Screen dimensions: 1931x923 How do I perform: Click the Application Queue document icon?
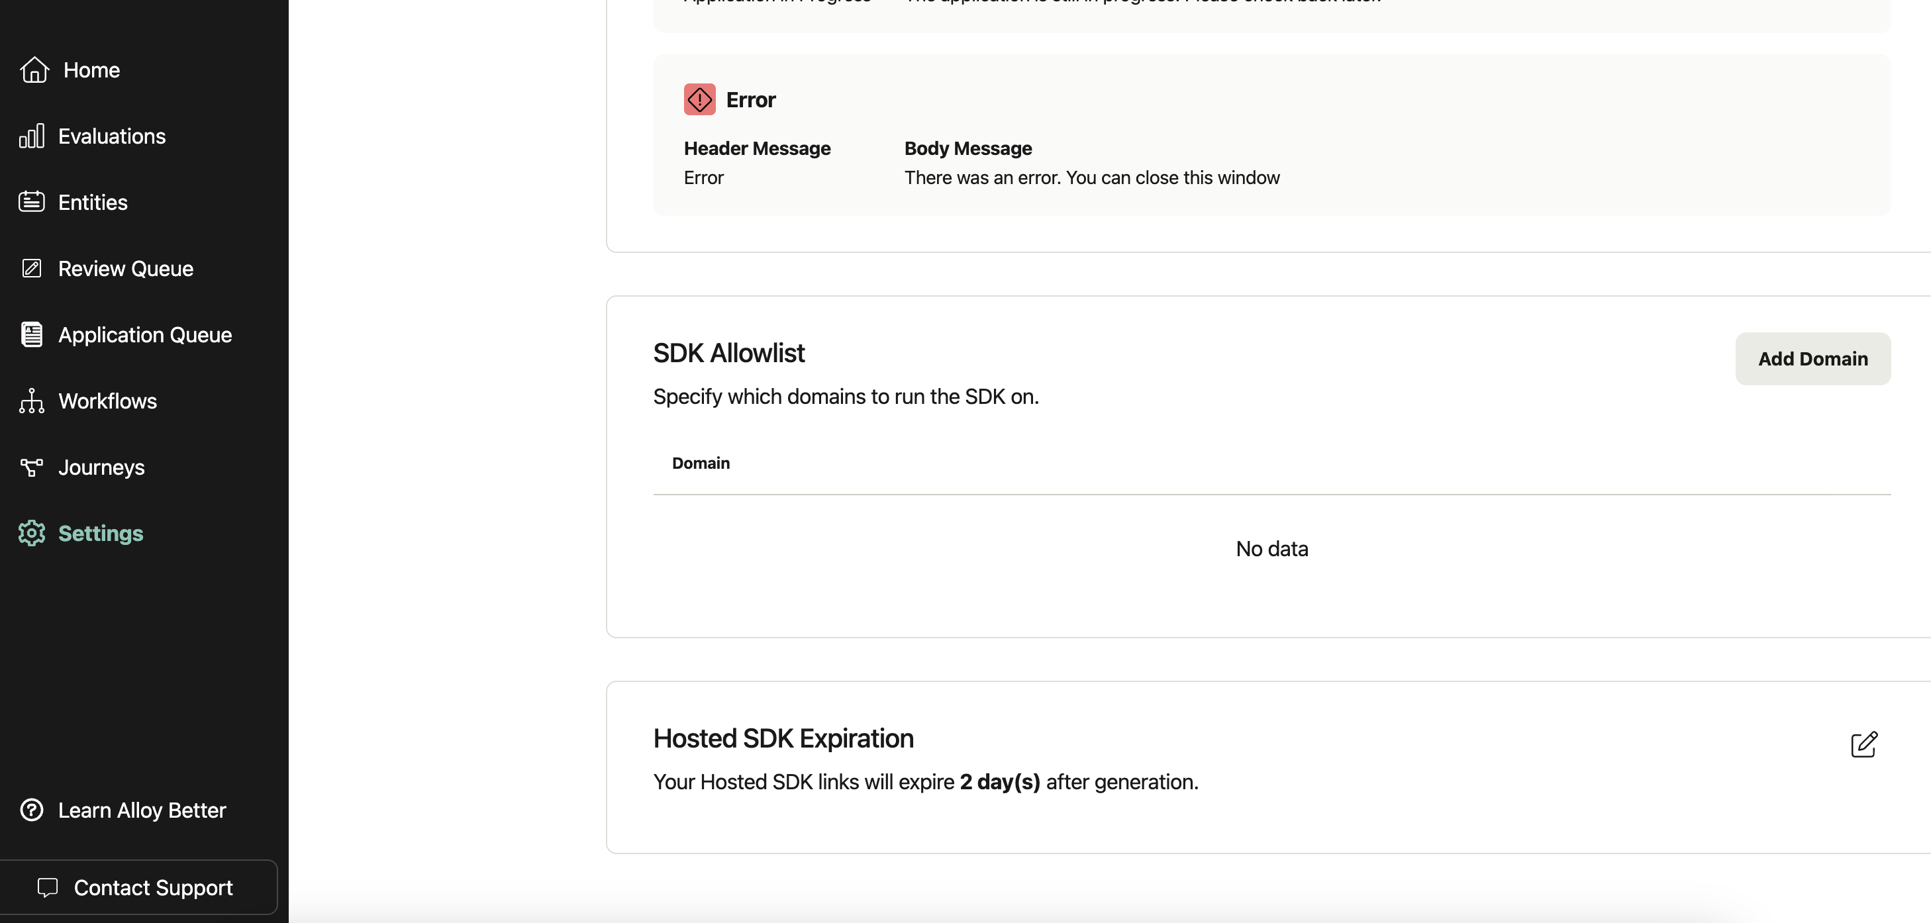click(x=32, y=334)
